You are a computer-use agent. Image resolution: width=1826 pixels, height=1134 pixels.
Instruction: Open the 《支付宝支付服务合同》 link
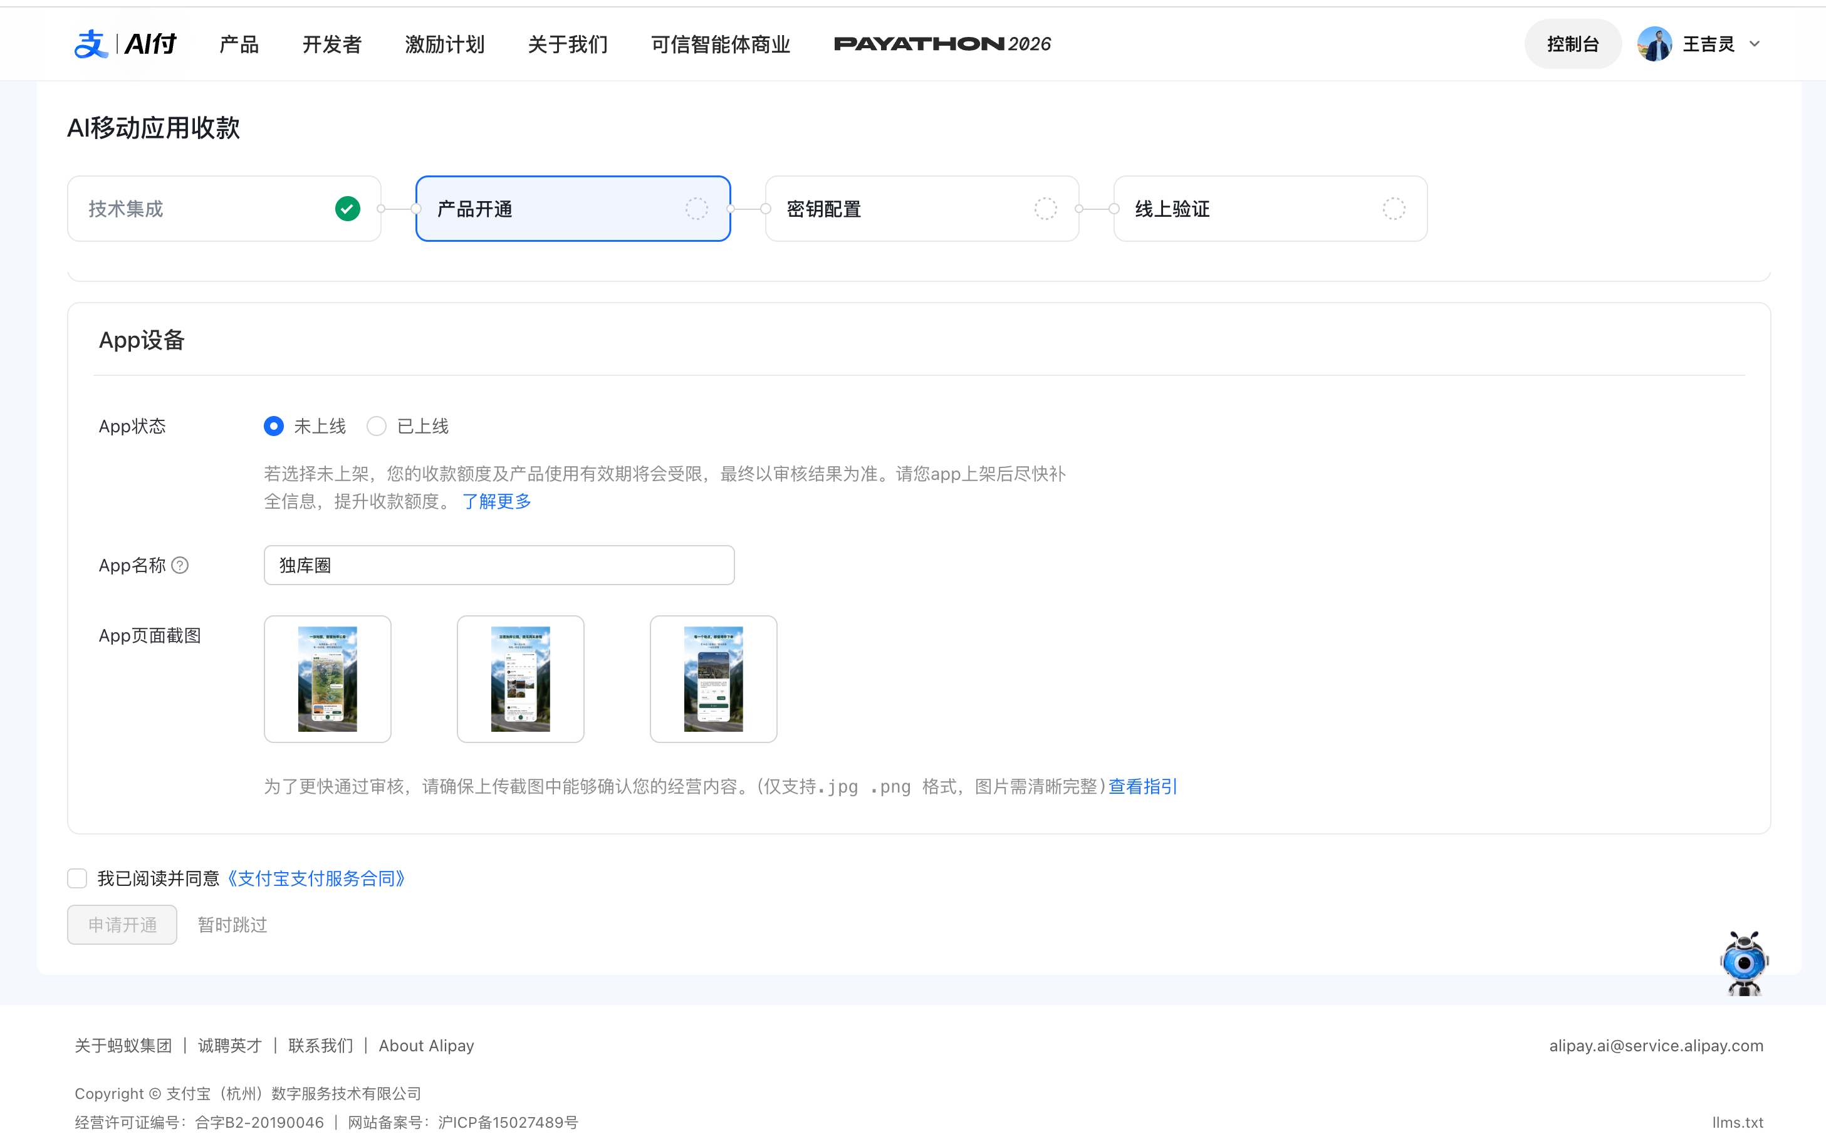click(x=316, y=878)
